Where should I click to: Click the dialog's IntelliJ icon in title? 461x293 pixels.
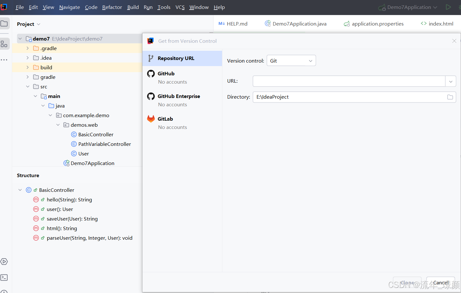point(150,41)
